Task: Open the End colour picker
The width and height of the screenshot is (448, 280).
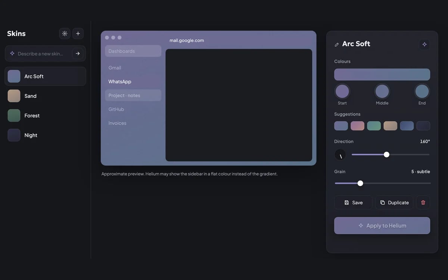Action: (x=422, y=91)
